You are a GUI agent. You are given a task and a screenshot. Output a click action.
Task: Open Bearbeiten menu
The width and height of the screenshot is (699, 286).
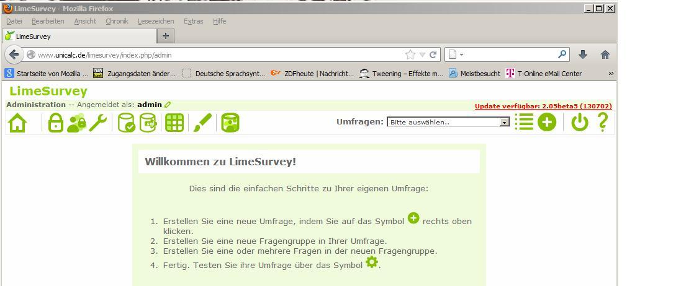[48, 21]
